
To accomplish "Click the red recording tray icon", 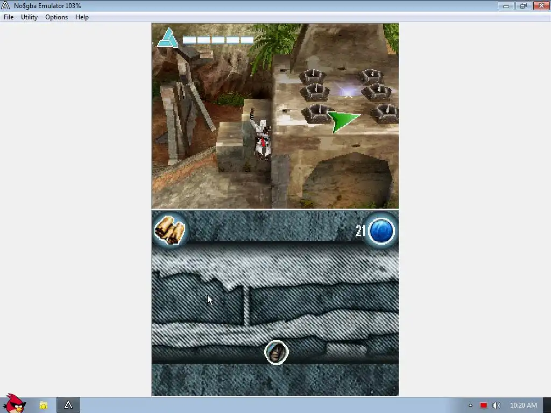I will point(484,405).
